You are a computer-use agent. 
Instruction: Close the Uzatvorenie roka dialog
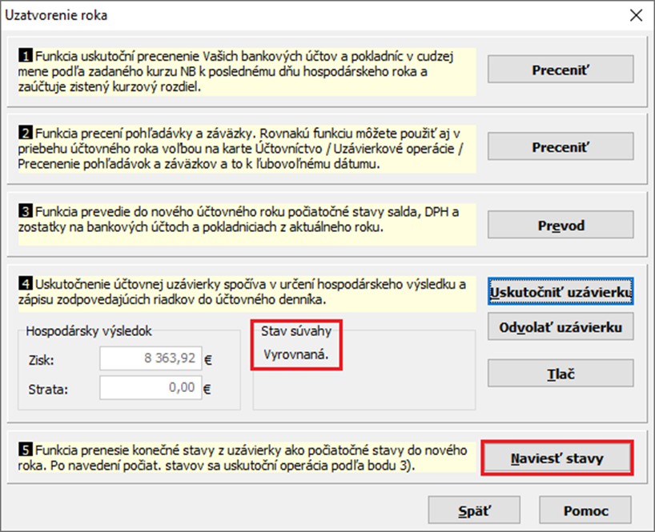click(636, 15)
